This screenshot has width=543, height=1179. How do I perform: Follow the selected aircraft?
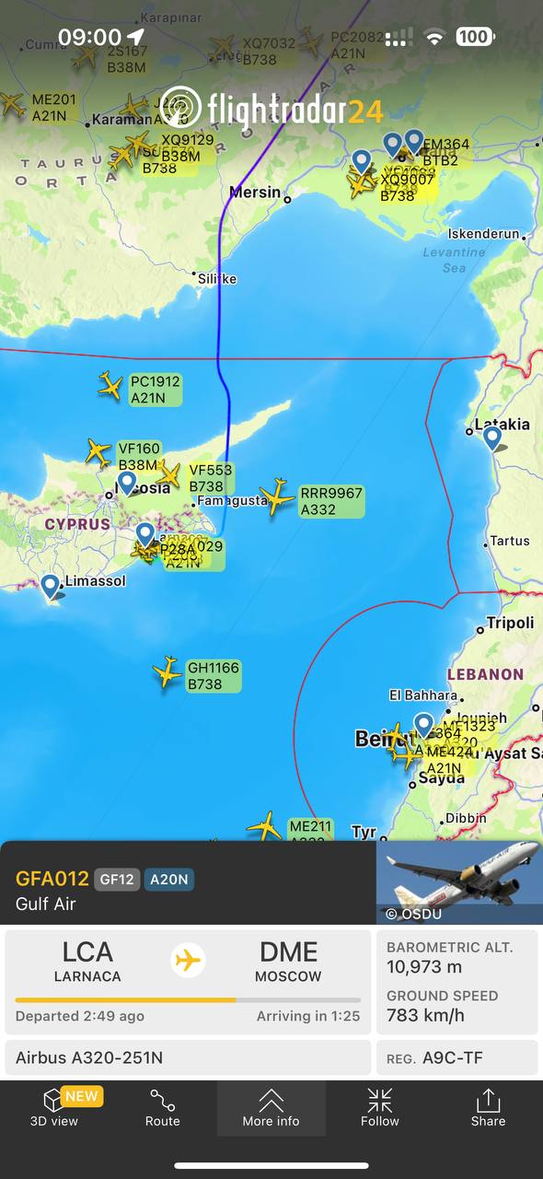click(x=380, y=1108)
